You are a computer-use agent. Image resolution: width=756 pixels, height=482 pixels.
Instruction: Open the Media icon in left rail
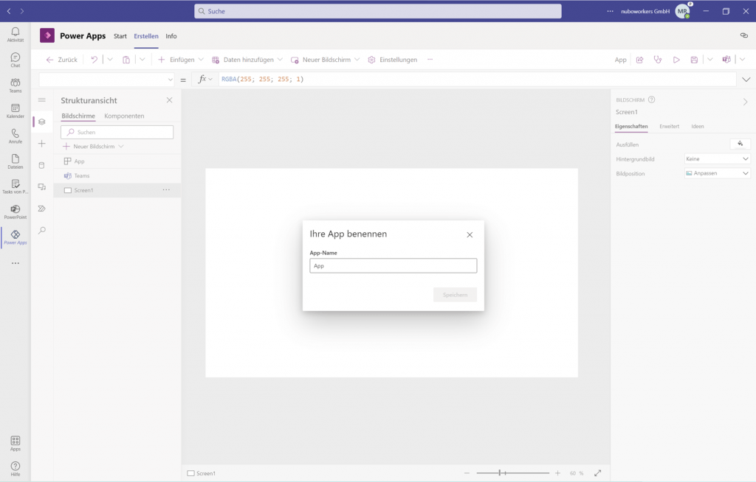tap(41, 187)
